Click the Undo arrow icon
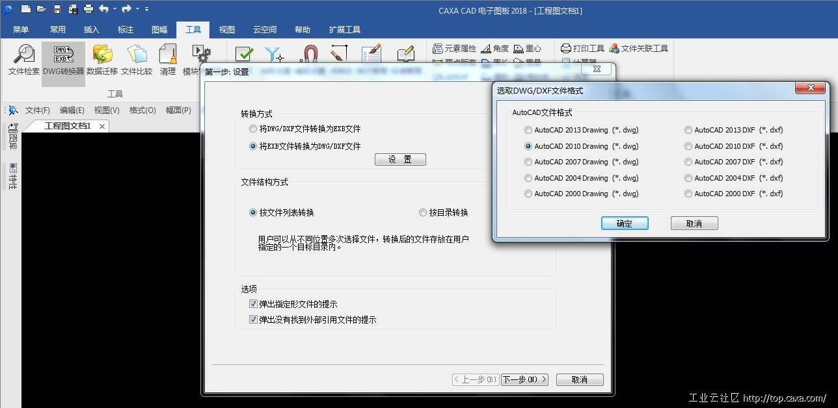 [x=103, y=9]
